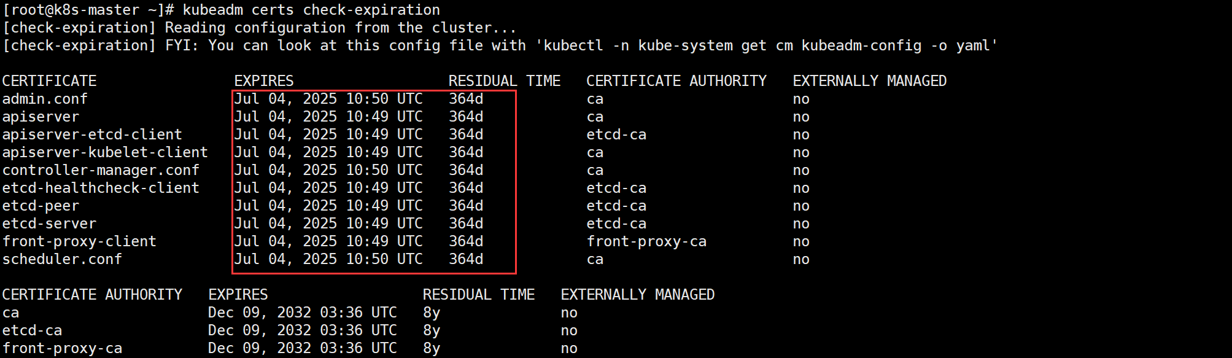Click the front-proxy-client certificate name
The height and width of the screenshot is (358, 1232).
[79, 241]
